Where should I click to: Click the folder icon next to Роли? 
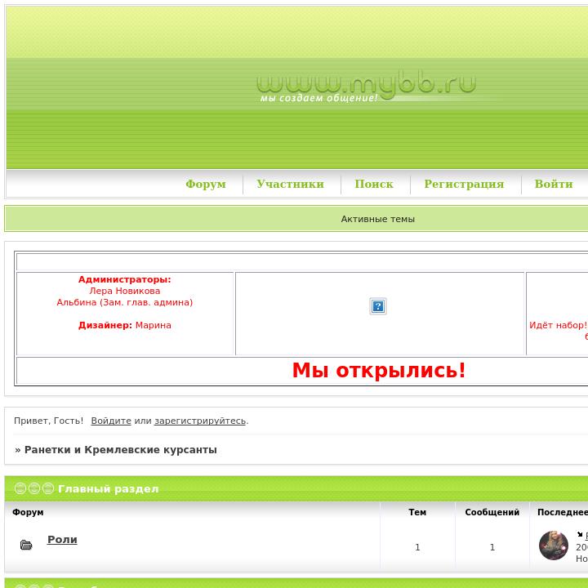[26, 545]
